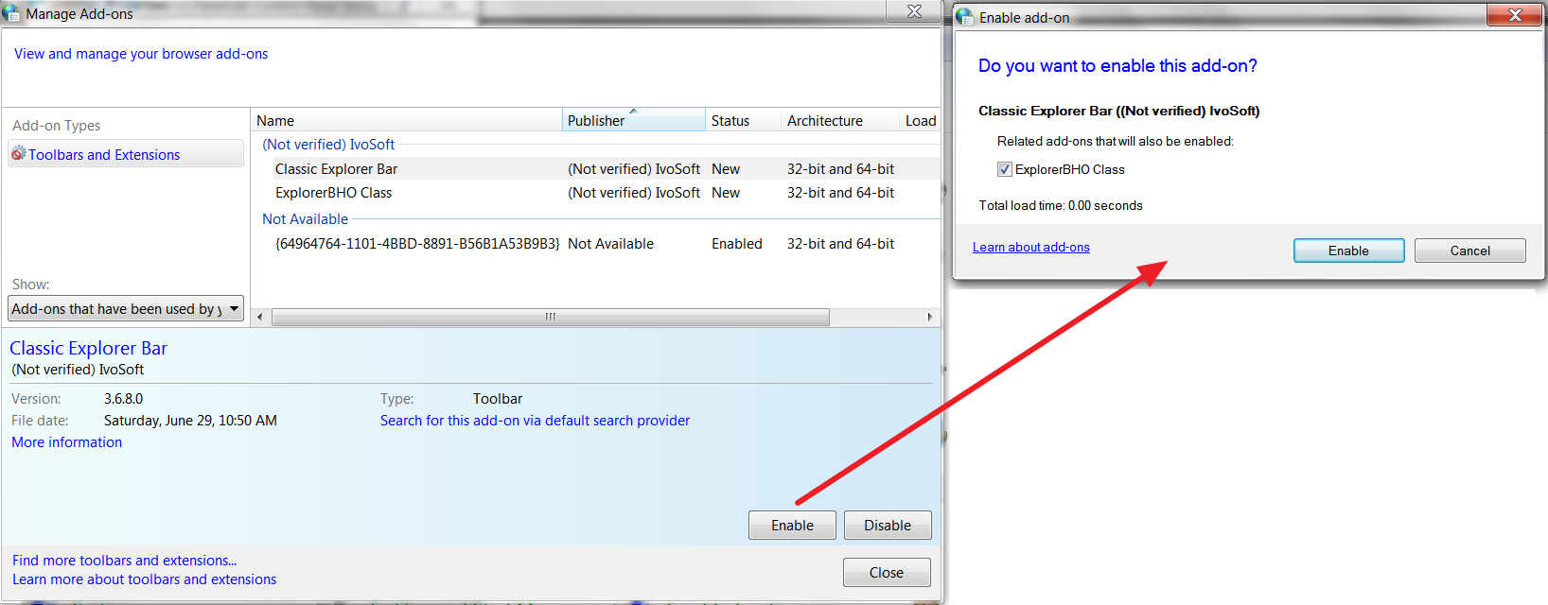Image resolution: width=1548 pixels, height=605 pixels.
Task: Sort add-ons by Name column header
Action: tap(407, 120)
